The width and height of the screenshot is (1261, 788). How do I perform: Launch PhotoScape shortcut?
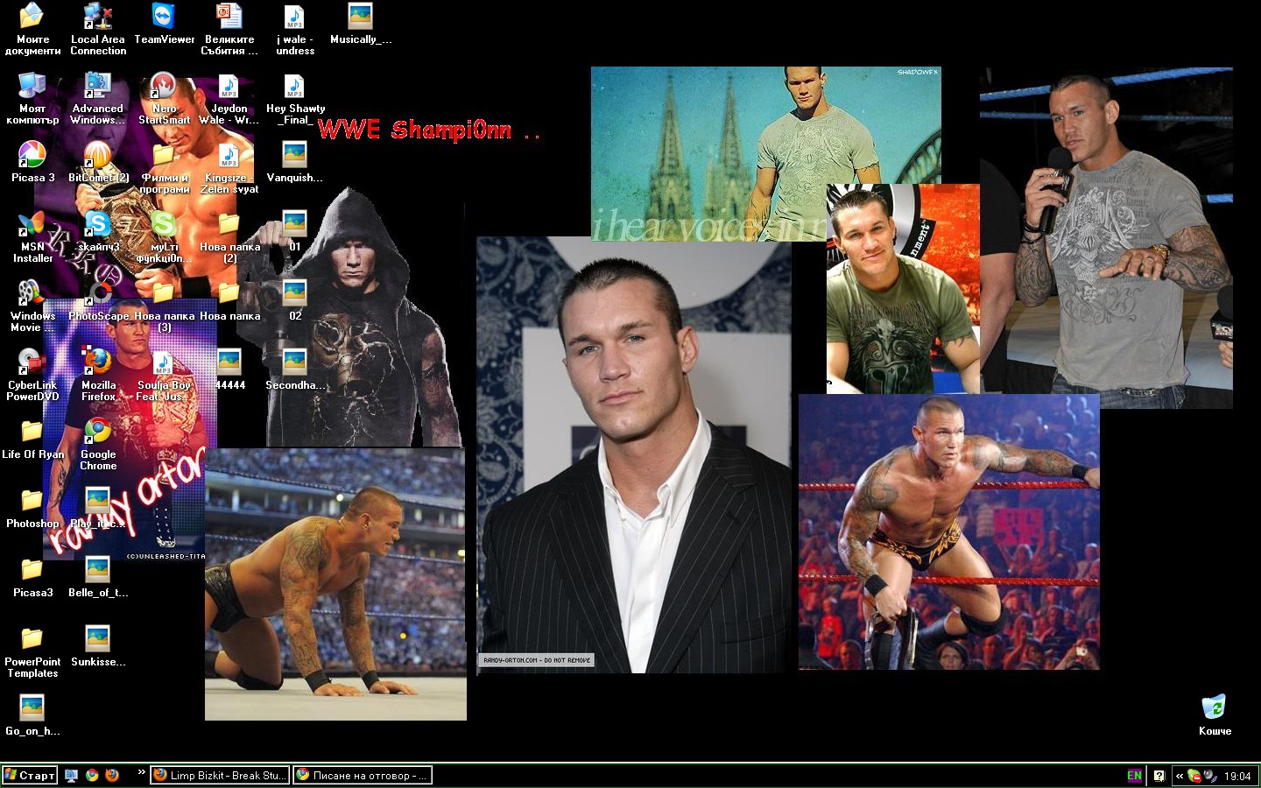point(98,300)
